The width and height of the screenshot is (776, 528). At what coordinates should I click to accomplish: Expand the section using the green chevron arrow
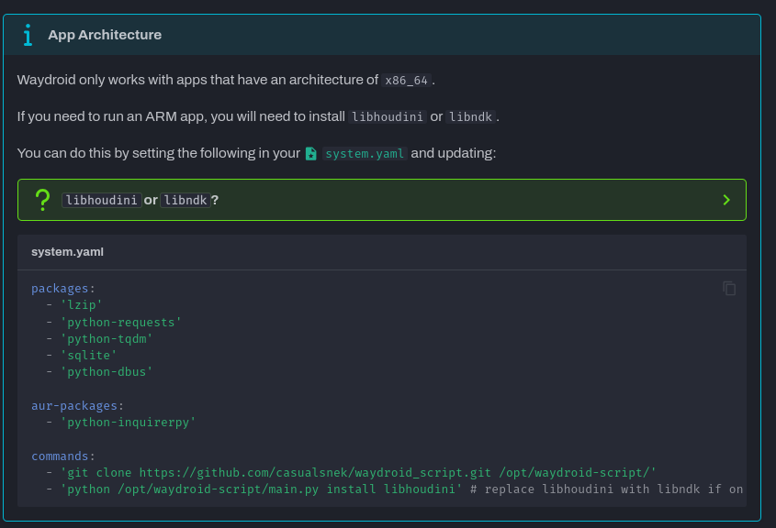point(725,200)
